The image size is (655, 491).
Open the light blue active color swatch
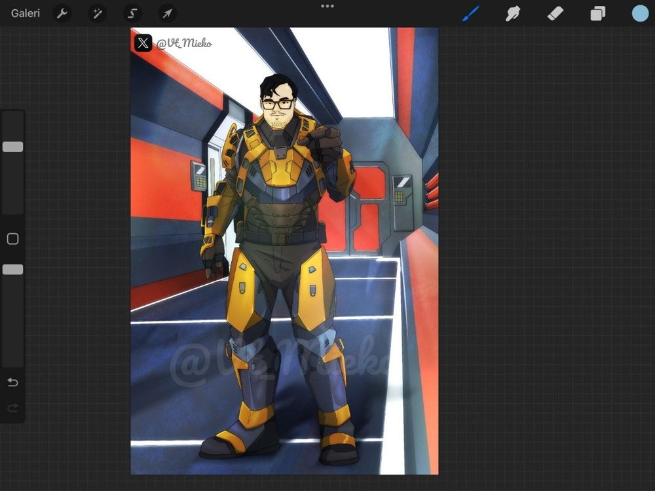pos(640,13)
